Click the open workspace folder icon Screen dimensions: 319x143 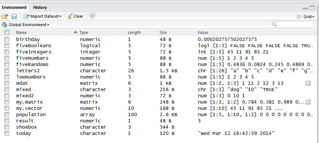pyautogui.click(x=5, y=16)
